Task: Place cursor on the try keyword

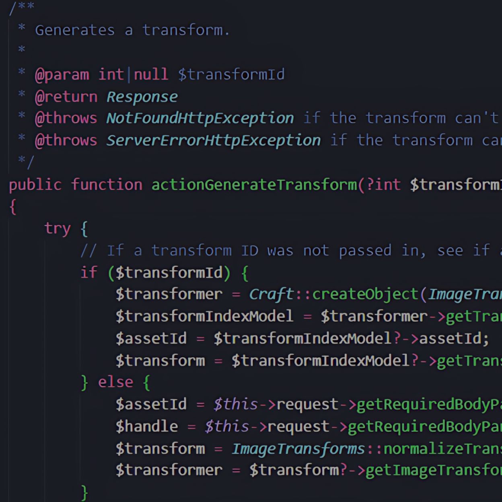Action: pos(58,228)
